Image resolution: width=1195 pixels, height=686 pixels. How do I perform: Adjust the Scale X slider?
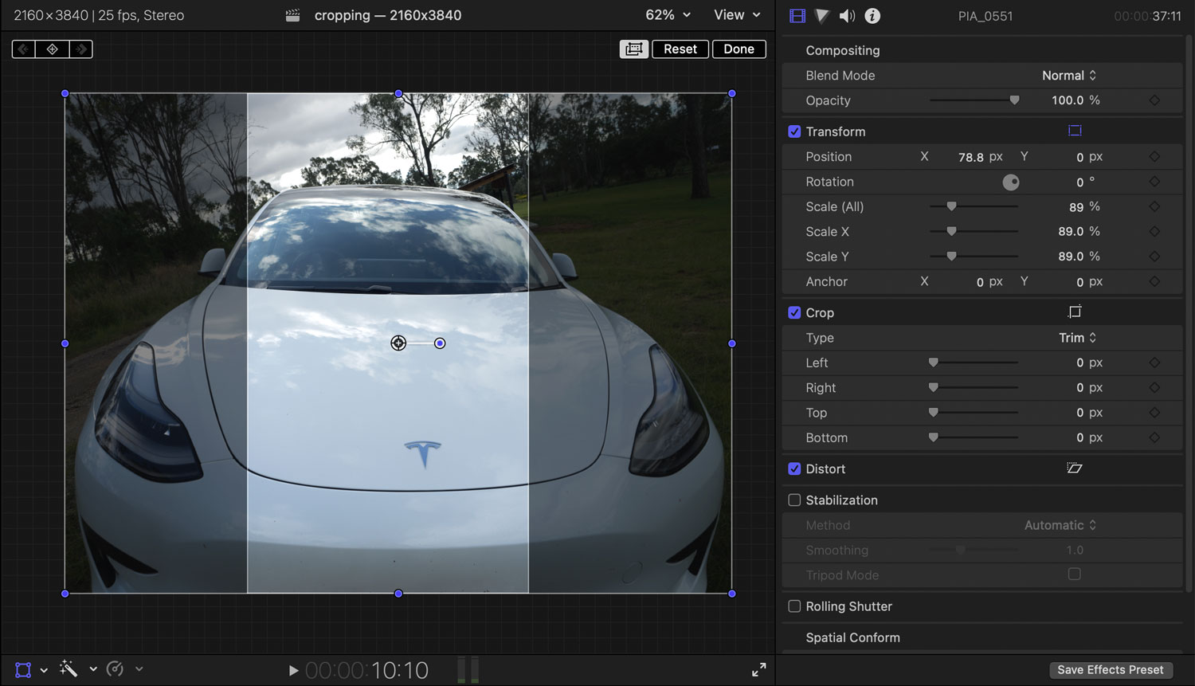click(x=974, y=231)
